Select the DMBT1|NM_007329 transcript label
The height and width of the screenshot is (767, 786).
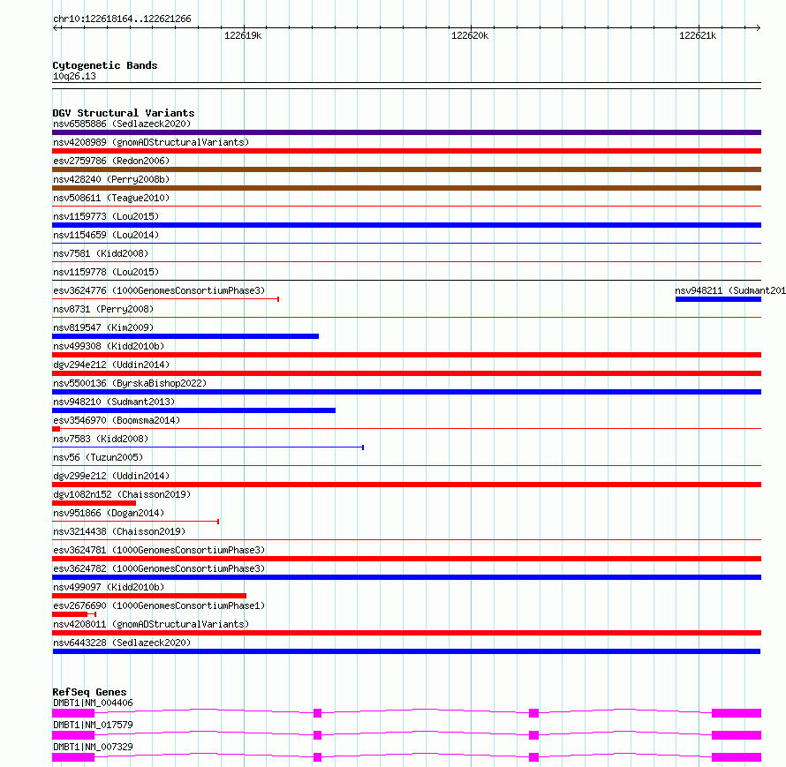pyautogui.click(x=93, y=747)
